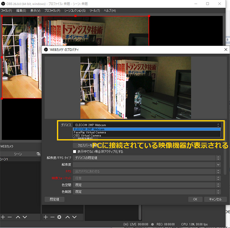Viewport: 230px width, 228px height.
Task: Open the ツール(T) menu
Action: point(95,11)
